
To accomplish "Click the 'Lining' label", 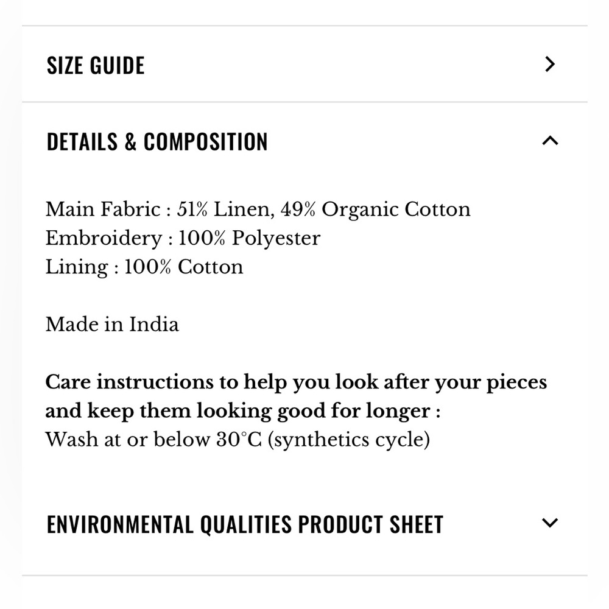I will [x=77, y=267].
